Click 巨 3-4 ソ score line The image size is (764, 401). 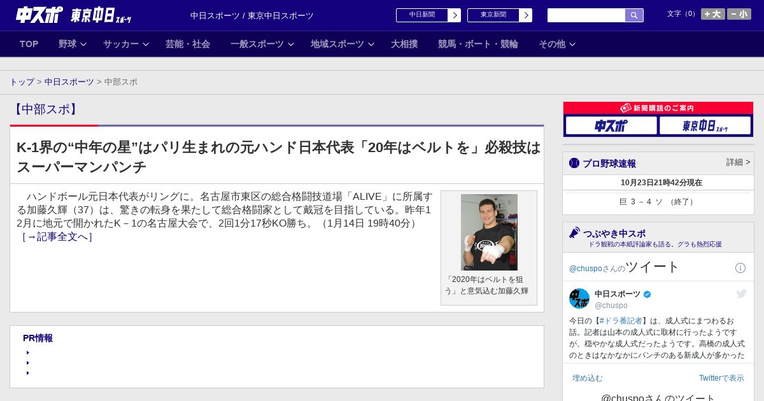[658, 202]
